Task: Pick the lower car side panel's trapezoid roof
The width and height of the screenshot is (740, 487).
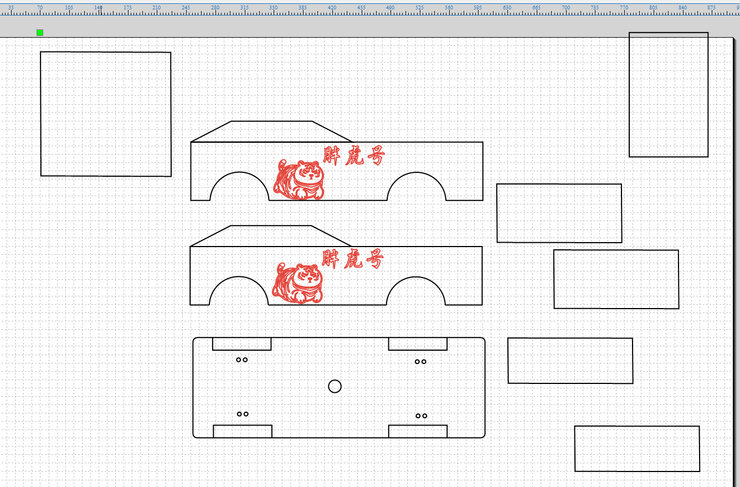Action: click(x=271, y=236)
